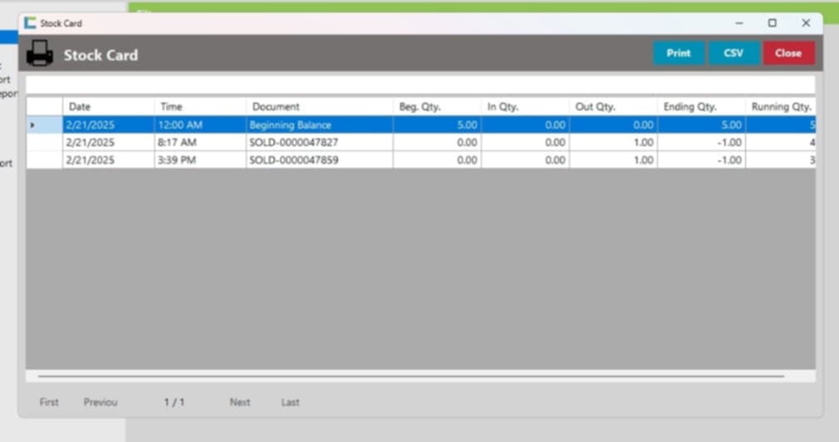Image resolution: width=839 pixels, height=442 pixels.
Task: Maximize the Stock Card window
Action: click(772, 23)
